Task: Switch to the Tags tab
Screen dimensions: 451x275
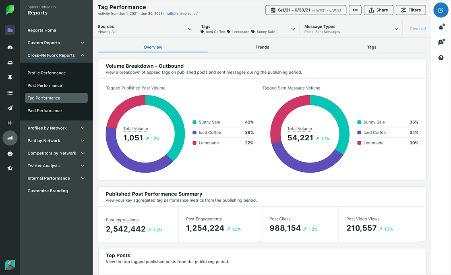Action: [372, 47]
